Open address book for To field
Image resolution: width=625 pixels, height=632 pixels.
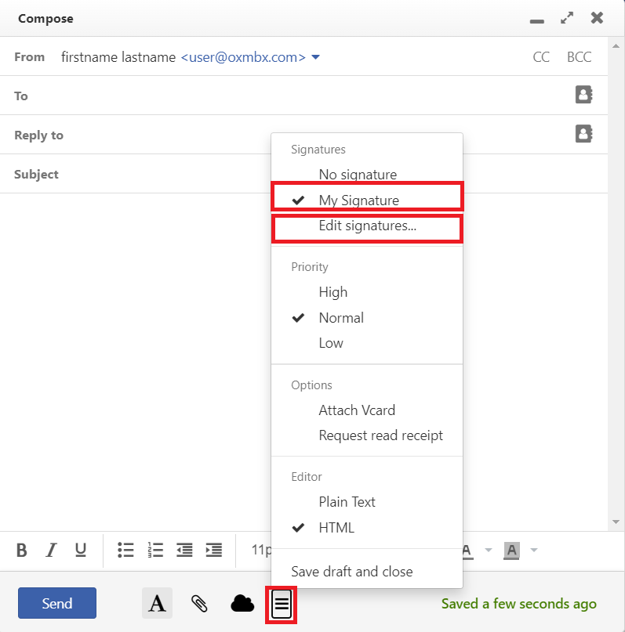tap(583, 95)
